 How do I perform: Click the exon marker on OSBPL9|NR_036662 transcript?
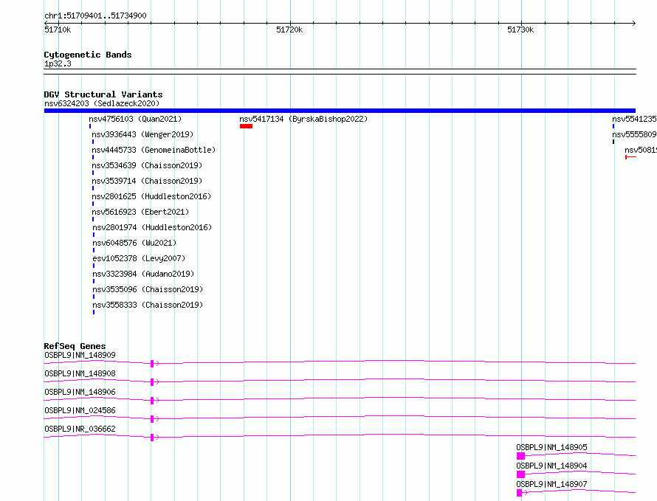[152, 438]
